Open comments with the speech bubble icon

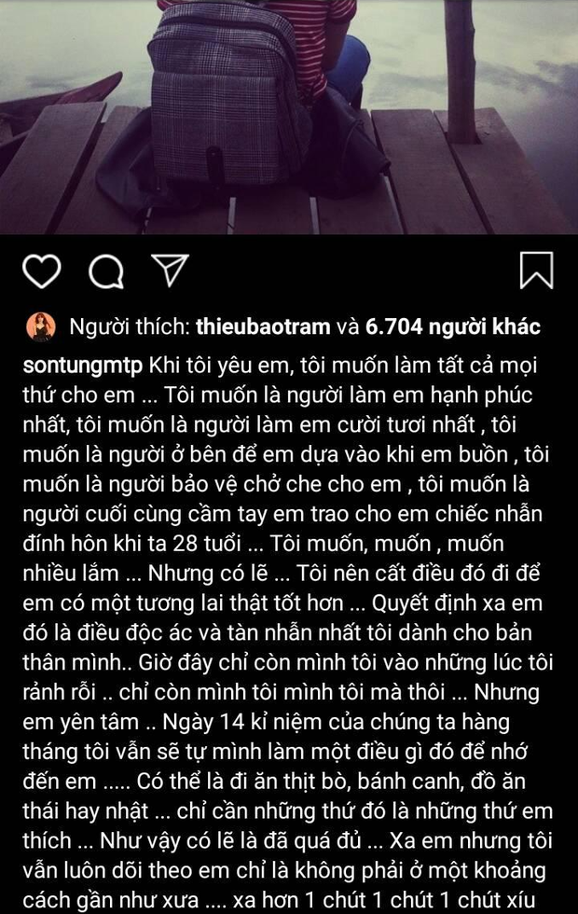(x=106, y=271)
